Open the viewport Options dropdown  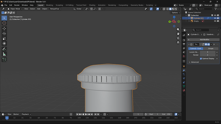click(176, 13)
